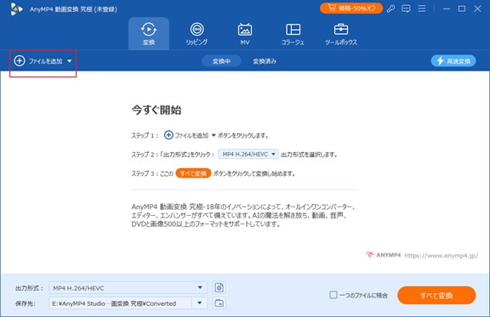This screenshot has width=490, height=317.
Task: Click the plus icon in Step 1
Action: click(168, 135)
